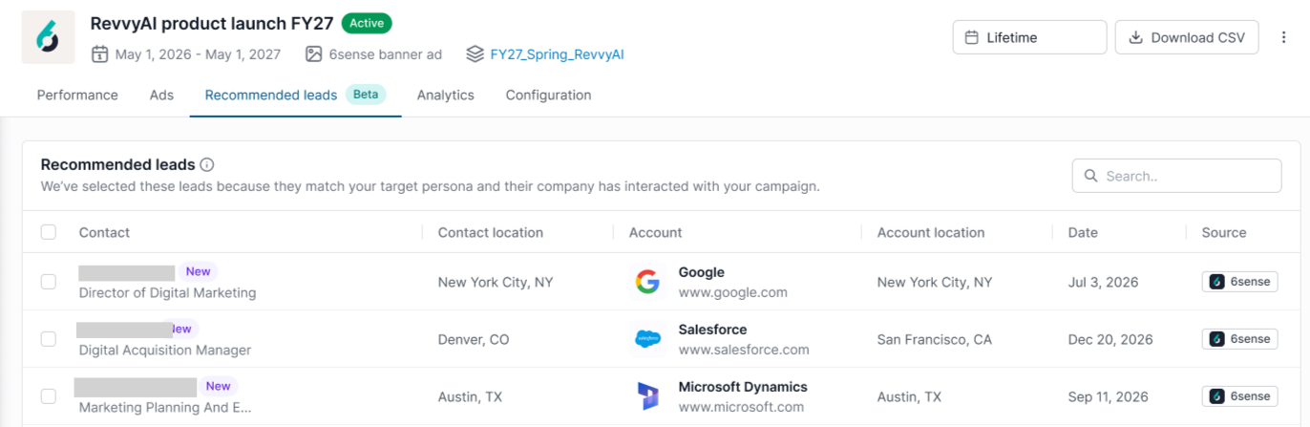Click the Jul 3, 2026 date cell
1310x427 pixels.
1103,283
